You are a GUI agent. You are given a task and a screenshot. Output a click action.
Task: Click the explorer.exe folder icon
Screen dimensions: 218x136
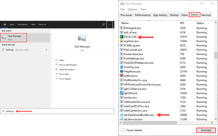pos(122,41)
